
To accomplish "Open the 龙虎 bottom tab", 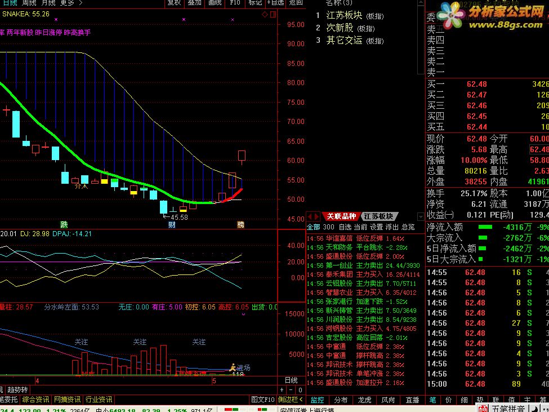I will (364, 400).
